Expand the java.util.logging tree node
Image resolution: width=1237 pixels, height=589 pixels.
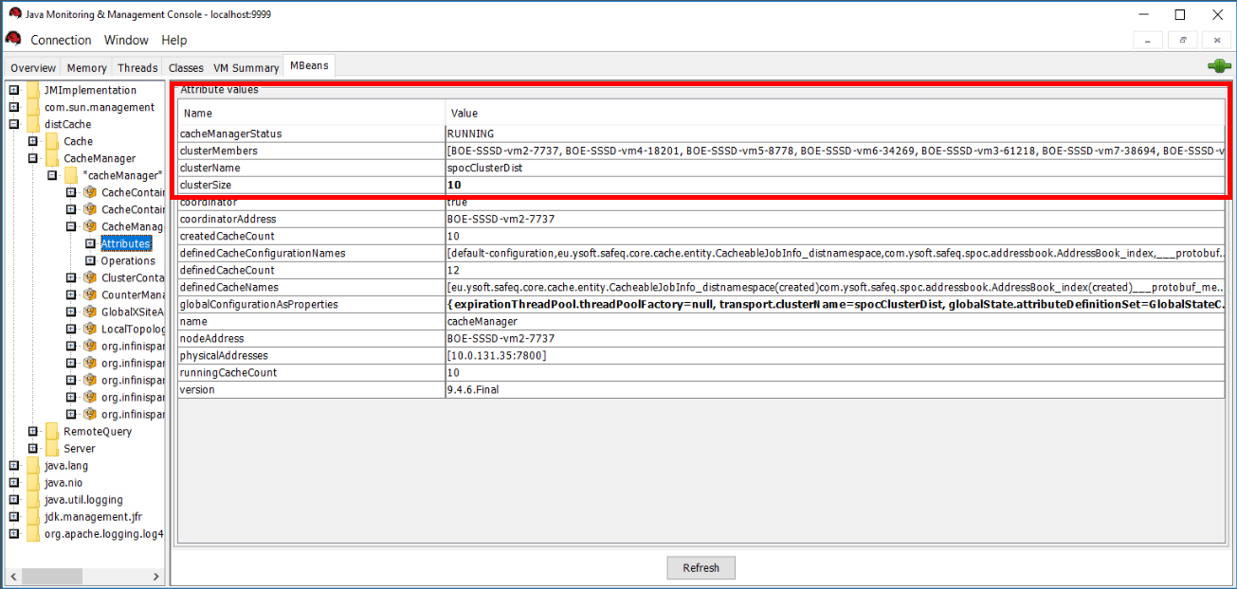tap(13, 499)
